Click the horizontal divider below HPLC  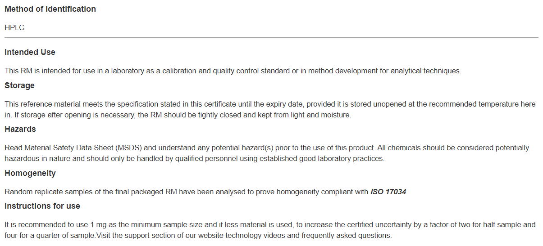tap(271, 37)
